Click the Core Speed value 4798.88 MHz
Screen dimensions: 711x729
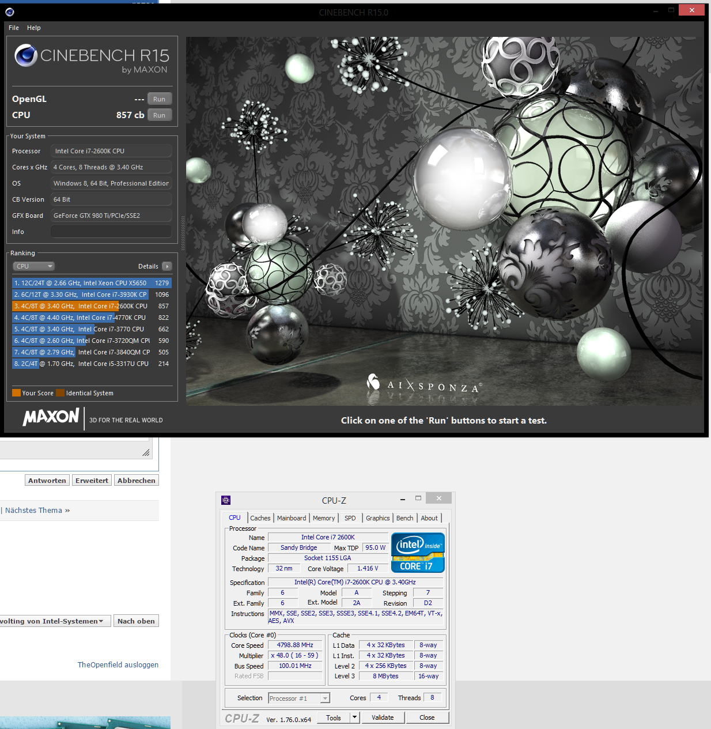click(x=295, y=645)
